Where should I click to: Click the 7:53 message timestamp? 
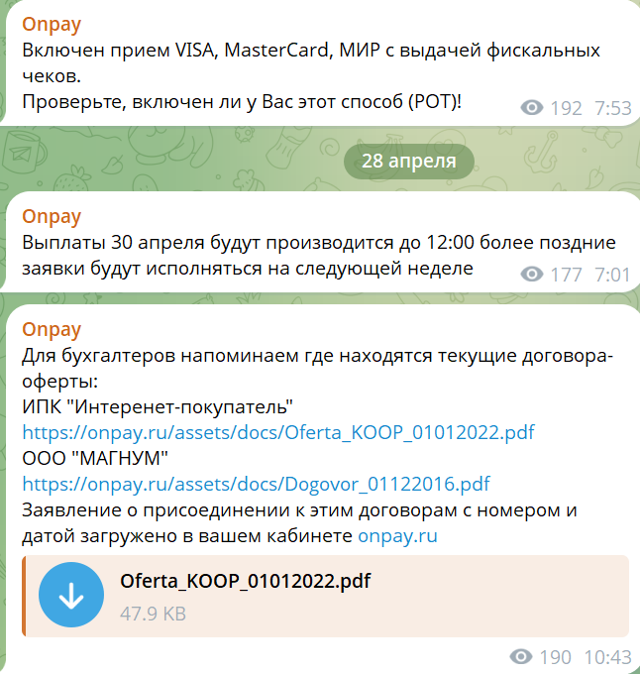tap(613, 108)
